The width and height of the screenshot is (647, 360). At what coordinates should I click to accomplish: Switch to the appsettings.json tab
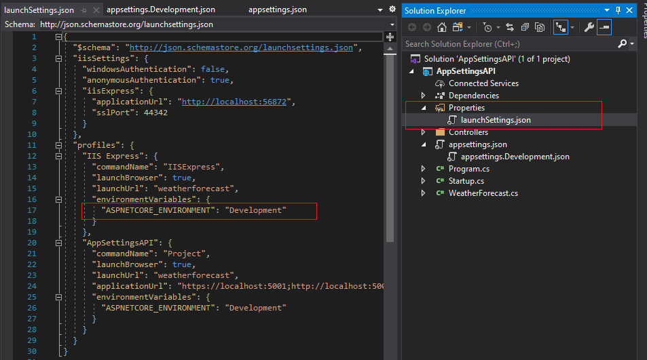[278, 9]
